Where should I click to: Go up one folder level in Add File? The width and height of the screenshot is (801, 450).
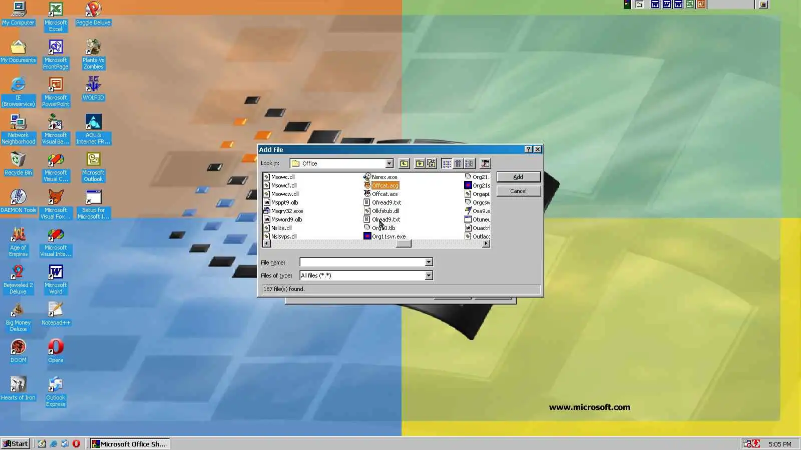coord(404,163)
